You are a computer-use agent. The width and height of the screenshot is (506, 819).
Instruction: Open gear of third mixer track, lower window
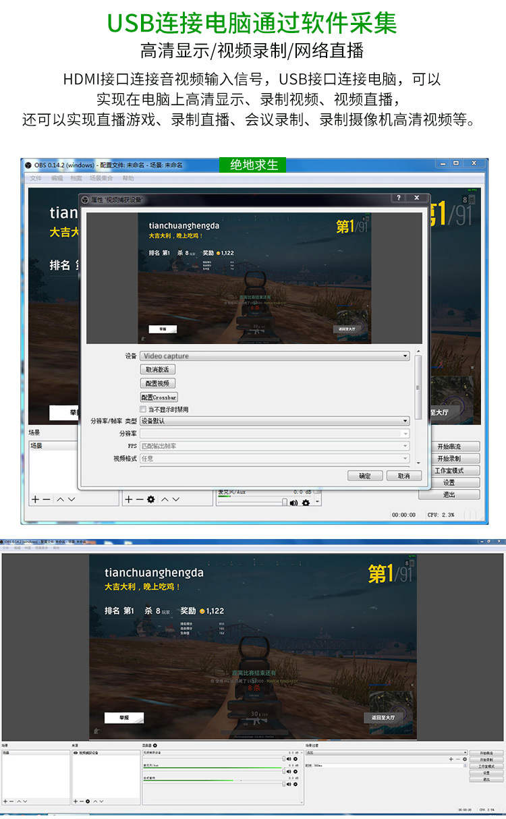295,783
